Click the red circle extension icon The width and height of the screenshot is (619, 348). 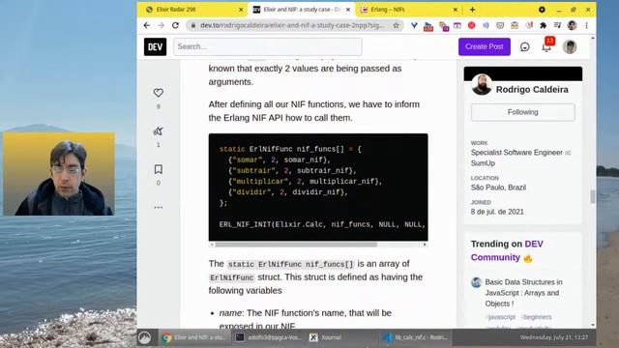pyautogui.click(x=471, y=25)
